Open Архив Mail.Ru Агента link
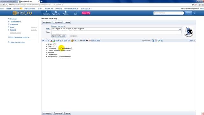This screenshot has width=204, height=115. 18,42
